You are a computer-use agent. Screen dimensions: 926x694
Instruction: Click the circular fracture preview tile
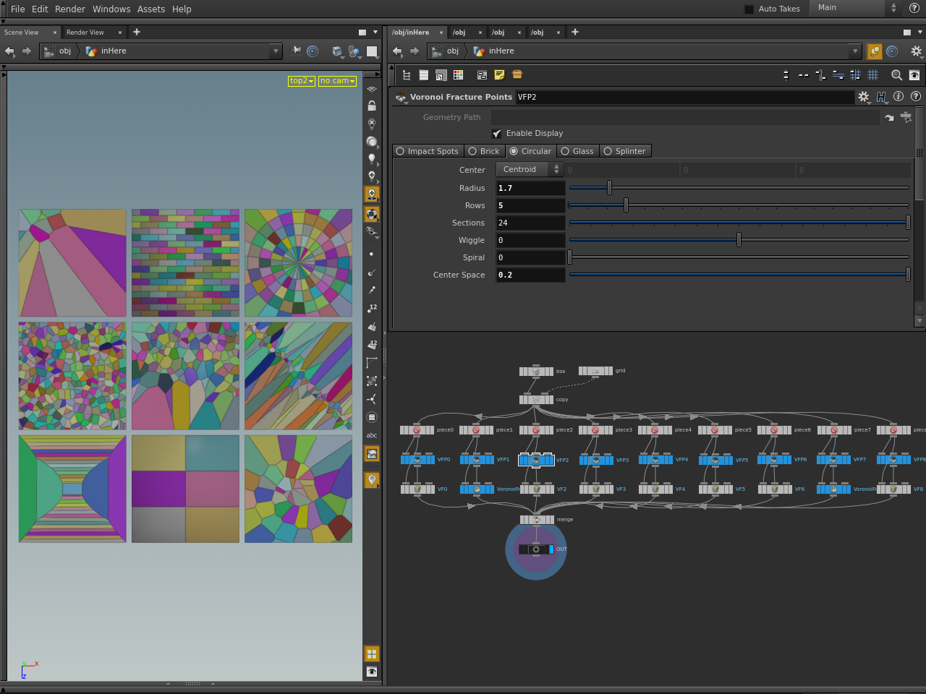click(x=298, y=263)
